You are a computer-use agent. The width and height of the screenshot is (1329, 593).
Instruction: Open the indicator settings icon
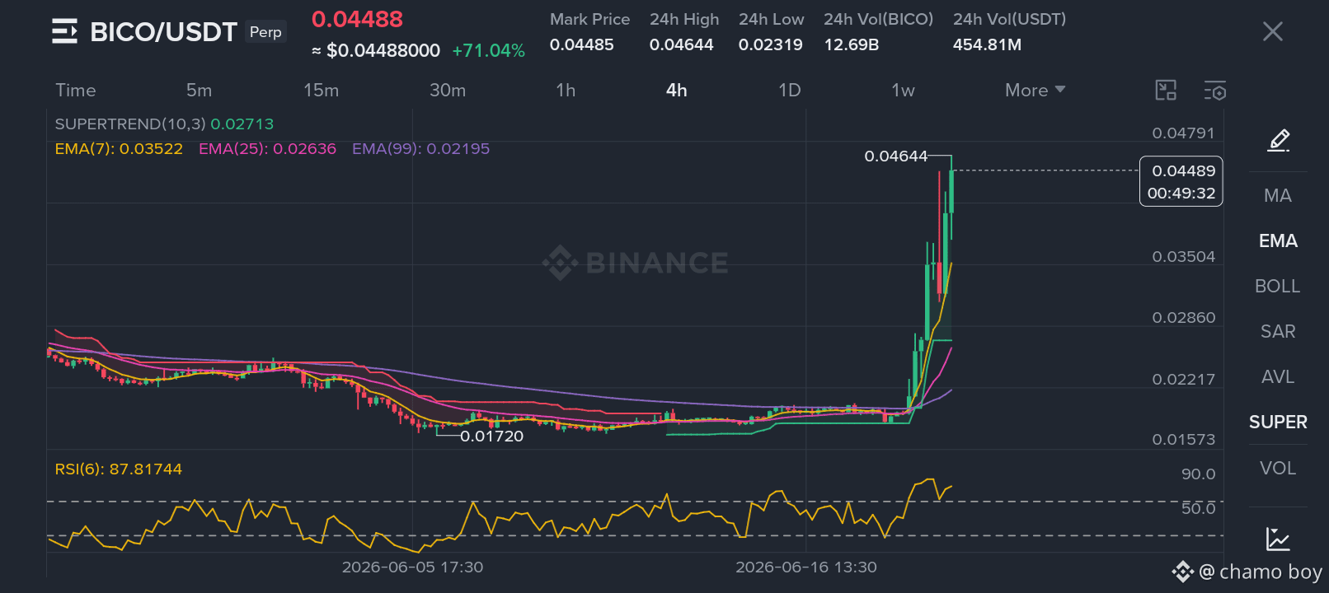click(x=1215, y=90)
